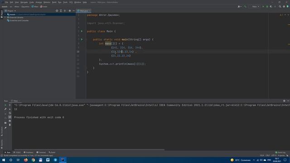Click the wrench icon in Run panel
Image resolution: width=290 pixels, height=163 pixels.
tap(5, 109)
